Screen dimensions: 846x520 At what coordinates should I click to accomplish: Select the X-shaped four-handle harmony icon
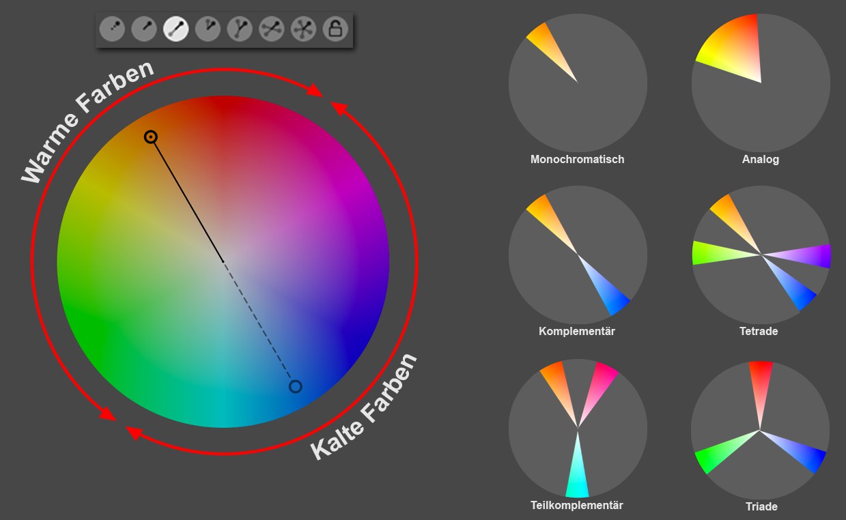pos(272,29)
